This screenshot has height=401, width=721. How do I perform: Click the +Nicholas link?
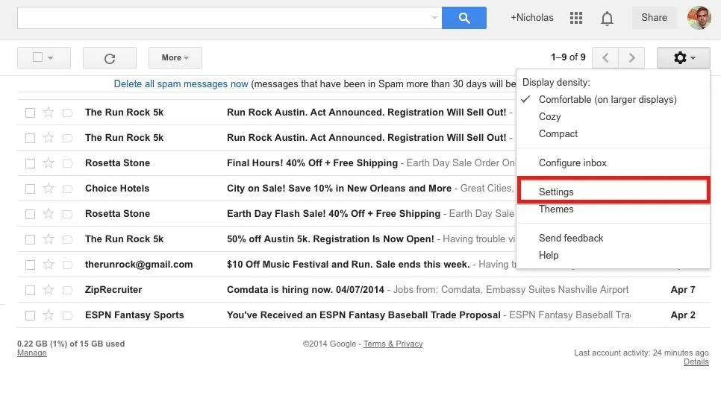tap(532, 18)
